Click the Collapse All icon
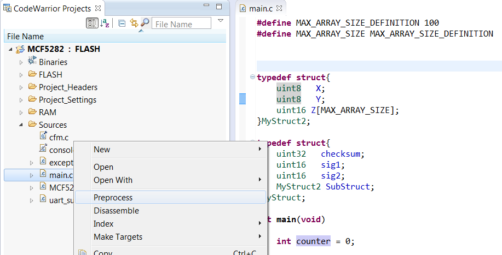The image size is (502, 255). [x=122, y=23]
